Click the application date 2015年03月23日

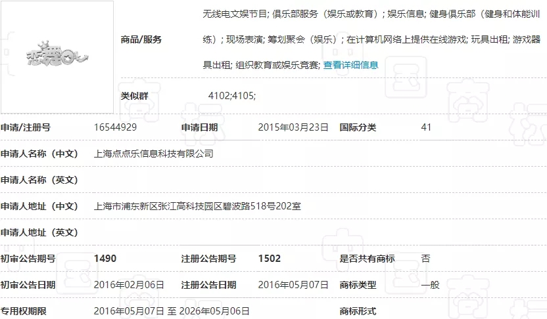tap(293, 127)
